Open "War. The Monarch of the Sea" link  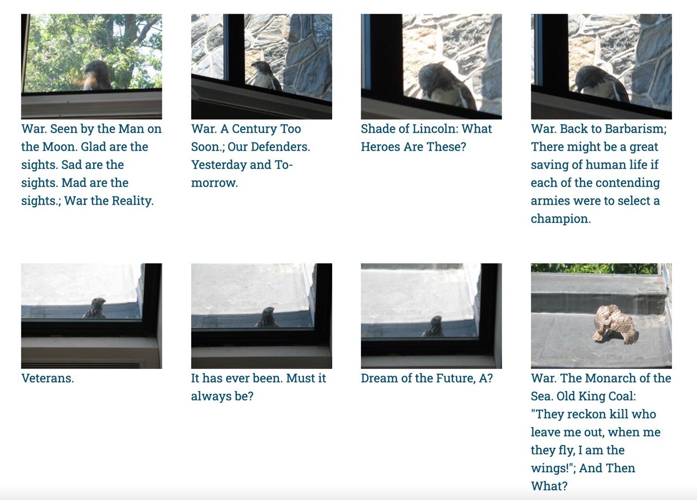click(601, 432)
